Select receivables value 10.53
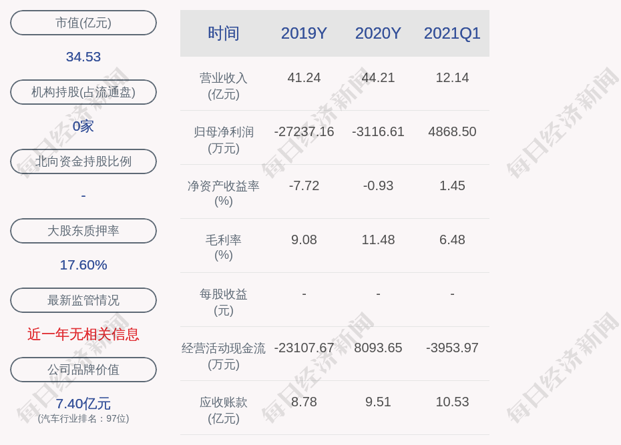621x445 pixels. [452, 402]
